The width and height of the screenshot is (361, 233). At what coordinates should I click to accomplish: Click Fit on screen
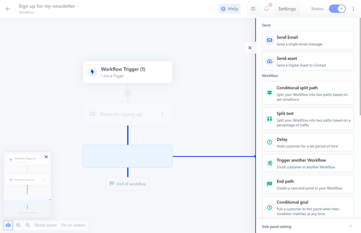(73, 225)
